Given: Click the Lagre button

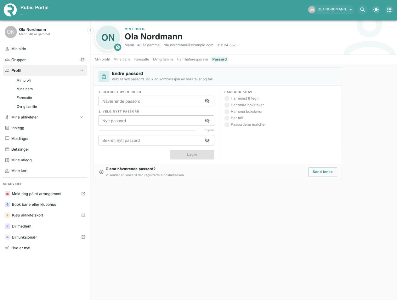Looking at the screenshot, I should (x=192, y=154).
